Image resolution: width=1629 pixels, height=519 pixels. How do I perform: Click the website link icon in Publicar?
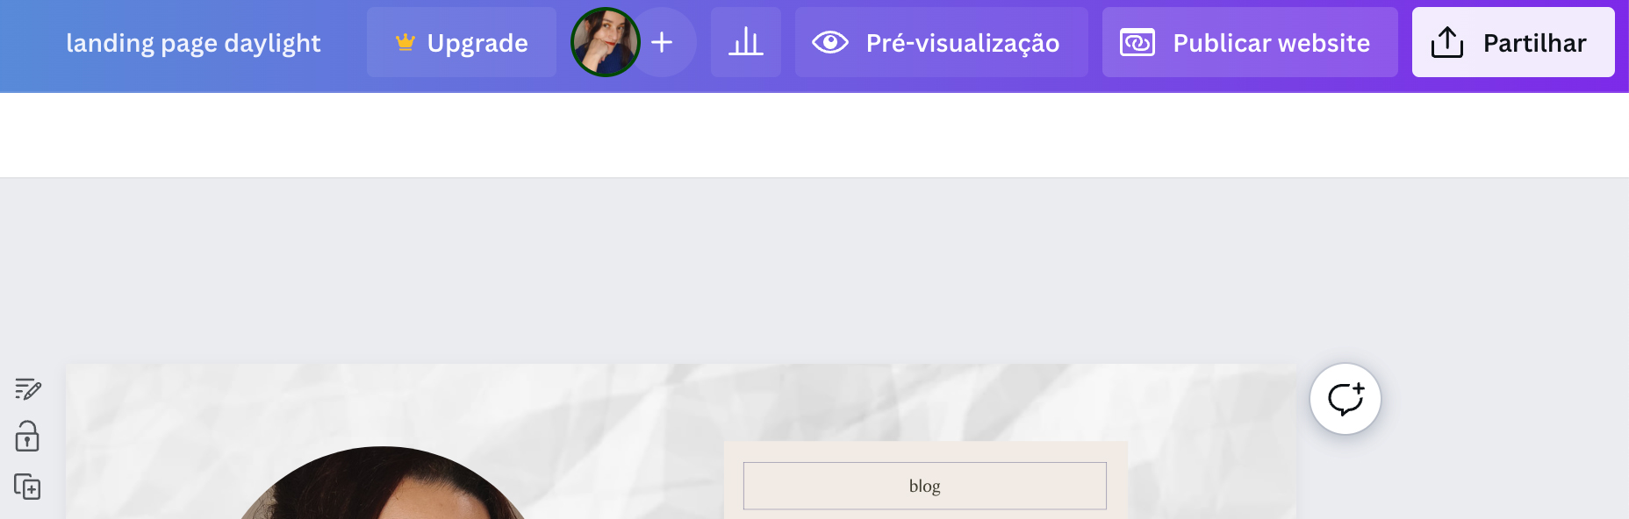pos(1137,42)
